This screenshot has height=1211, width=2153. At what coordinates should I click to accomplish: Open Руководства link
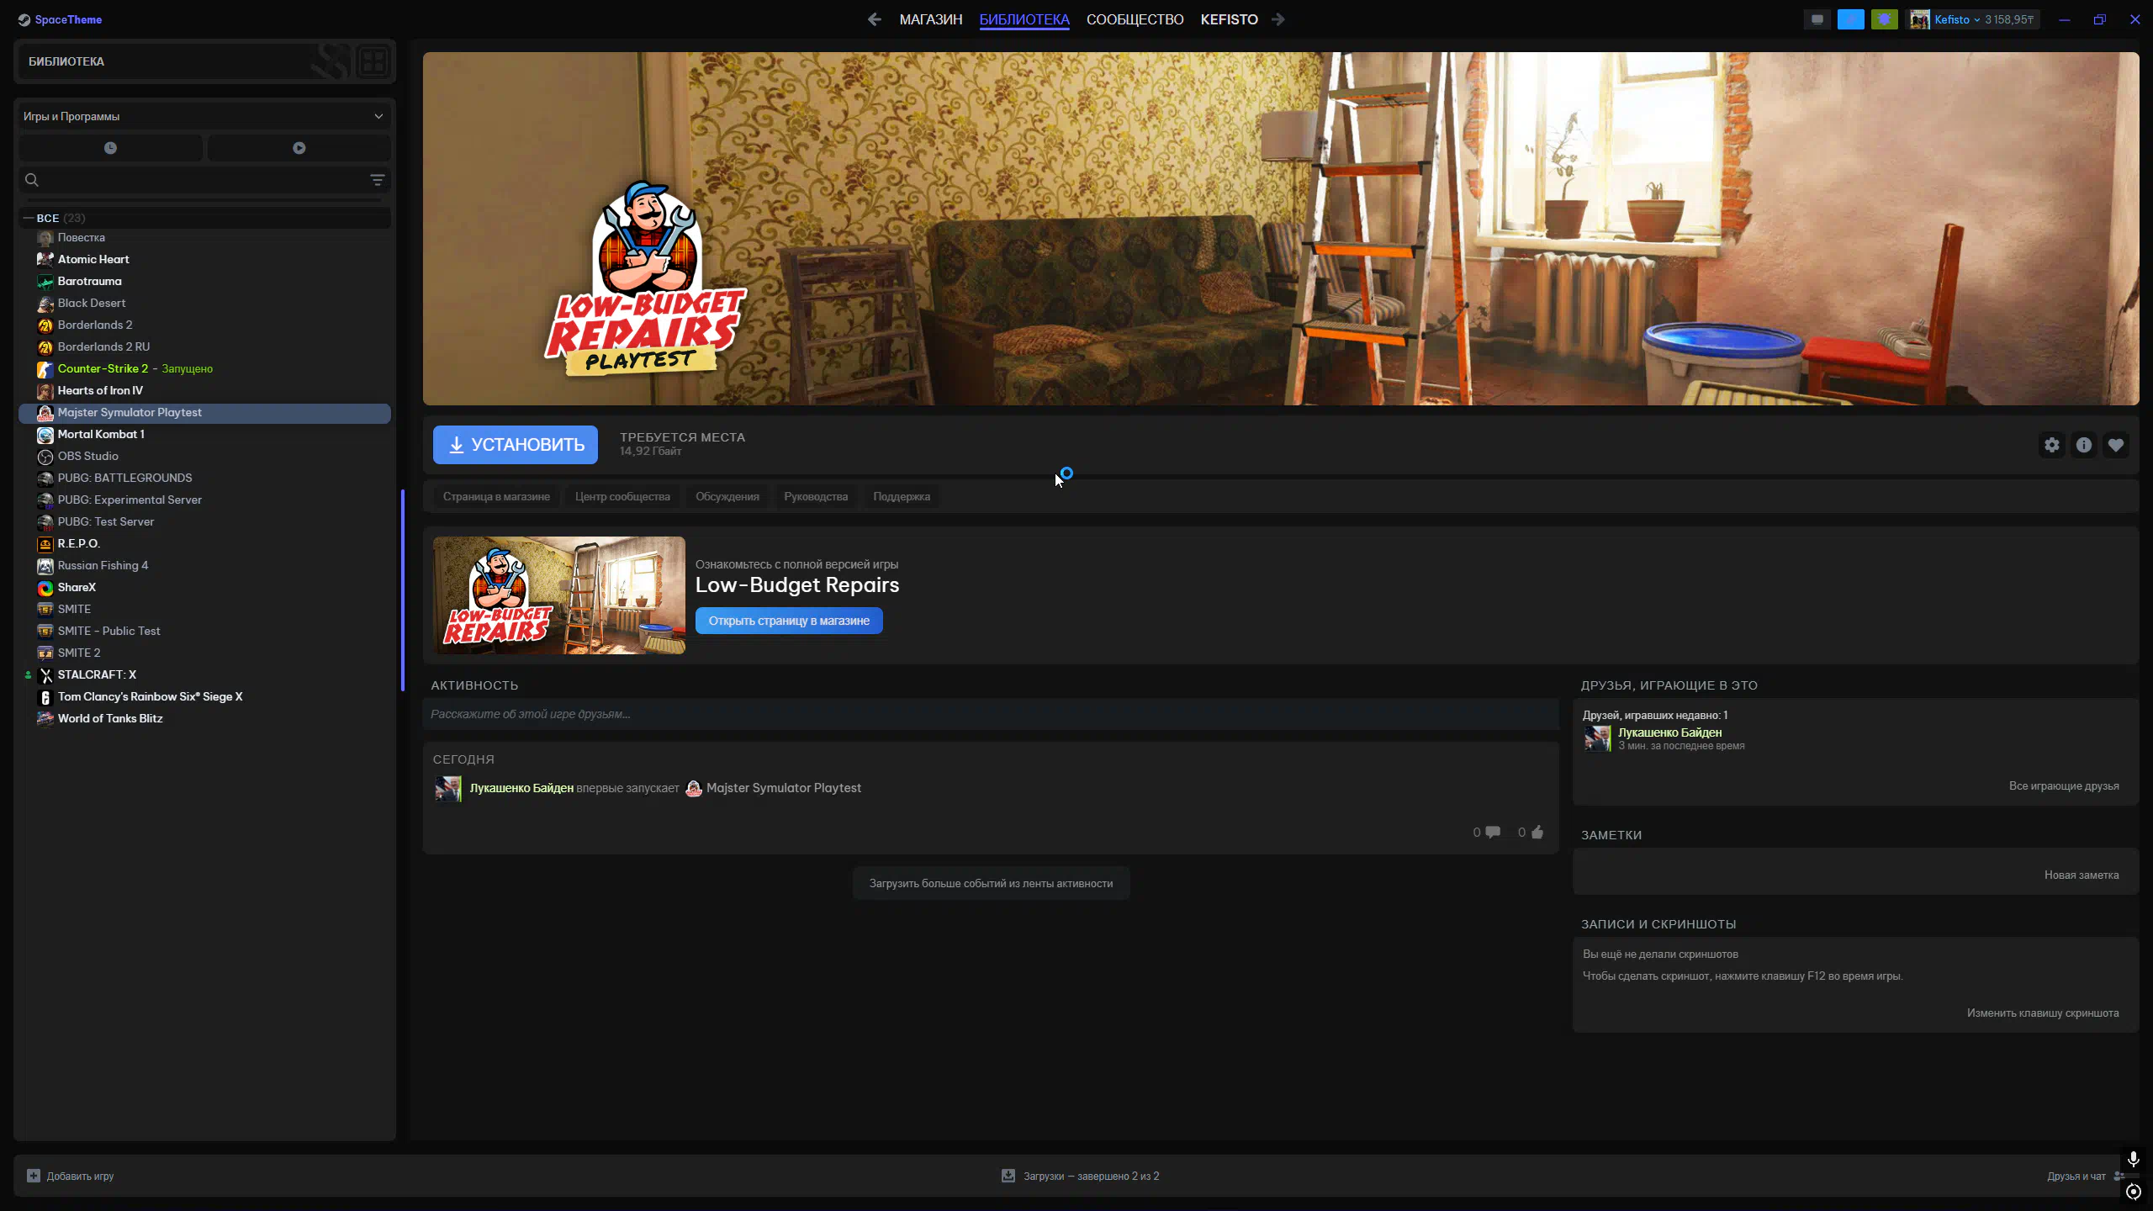tap(816, 497)
